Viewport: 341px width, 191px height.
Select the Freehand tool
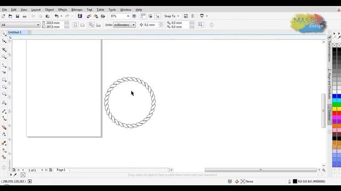click(4, 65)
